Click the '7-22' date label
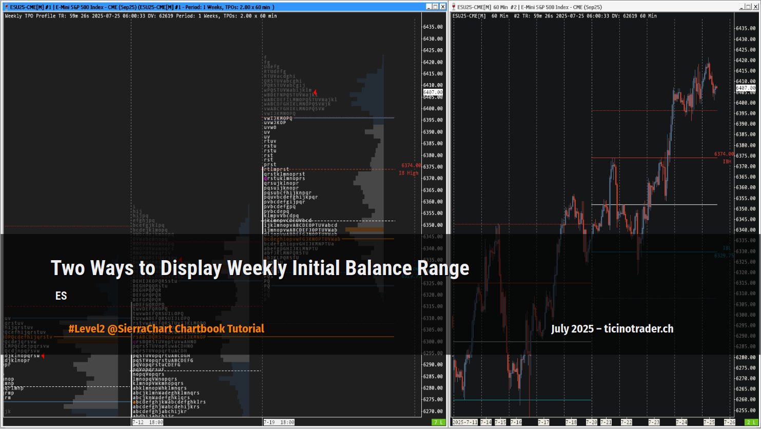Image resolution: width=761 pixels, height=429 pixels. [626, 422]
